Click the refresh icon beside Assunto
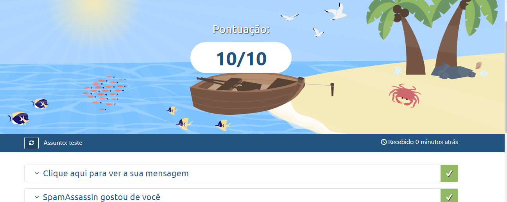Screen dimensions: 507x202 pyautogui.click(x=31, y=143)
